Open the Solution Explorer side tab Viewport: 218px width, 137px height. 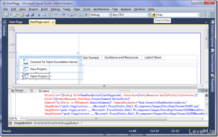212,34
